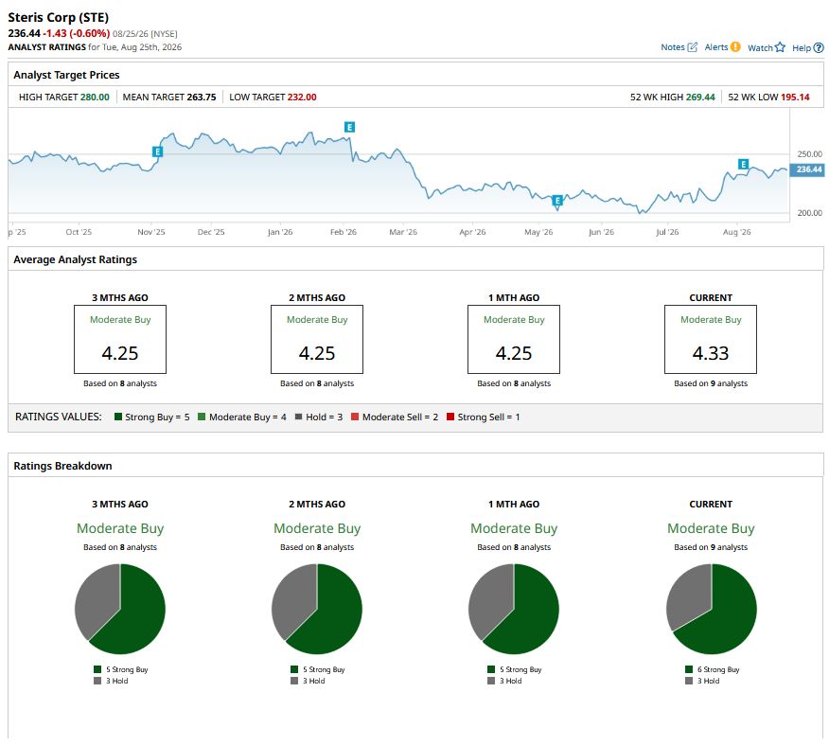
Task: Click the 250.00 price axis label
Action: click(x=809, y=154)
